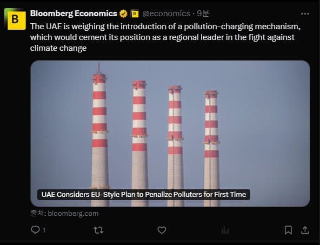Click the small Bloomberg affiliate badge
320x245 pixels.
(x=135, y=14)
